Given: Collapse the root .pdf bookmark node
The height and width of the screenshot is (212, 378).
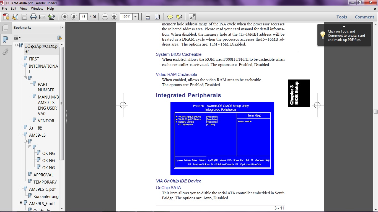Looking at the screenshot, I should (17, 45).
